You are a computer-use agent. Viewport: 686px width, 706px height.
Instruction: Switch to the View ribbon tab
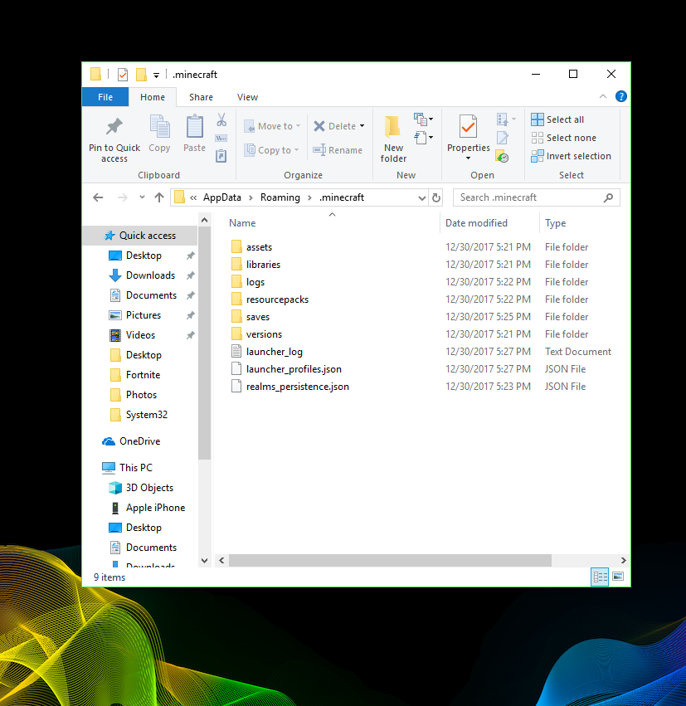247,97
